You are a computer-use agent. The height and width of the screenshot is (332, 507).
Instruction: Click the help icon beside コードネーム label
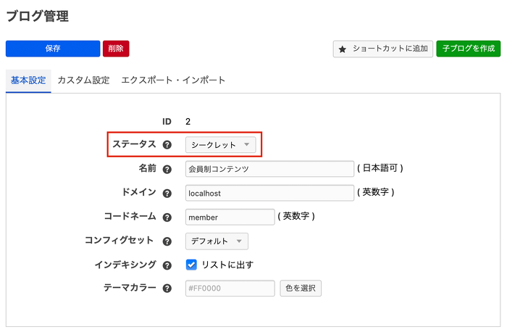(167, 217)
